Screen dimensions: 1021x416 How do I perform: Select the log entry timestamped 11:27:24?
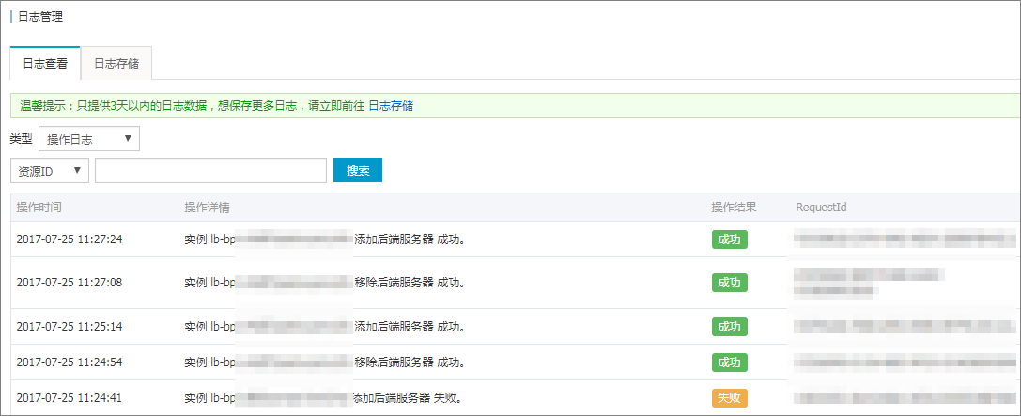coord(70,239)
